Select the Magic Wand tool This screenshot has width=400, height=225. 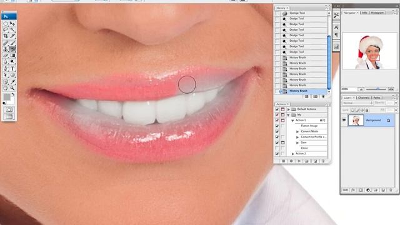click(x=12, y=30)
